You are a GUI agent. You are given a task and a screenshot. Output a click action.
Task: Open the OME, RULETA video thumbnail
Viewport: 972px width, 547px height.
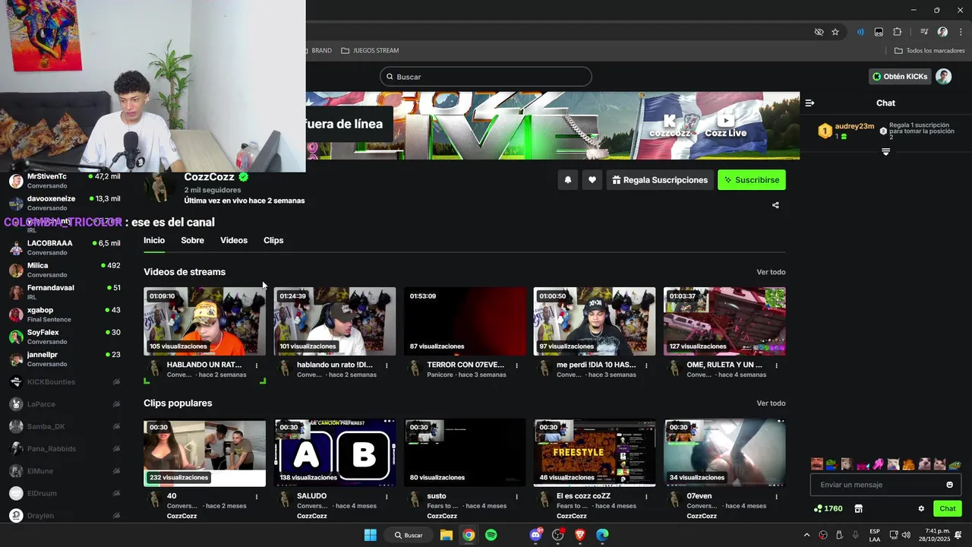click(x=724, y=321)
